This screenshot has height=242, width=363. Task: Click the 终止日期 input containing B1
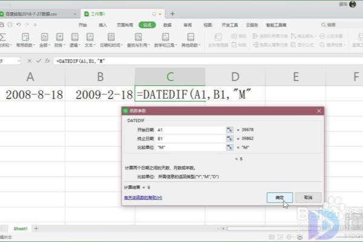tap(191, 139)
